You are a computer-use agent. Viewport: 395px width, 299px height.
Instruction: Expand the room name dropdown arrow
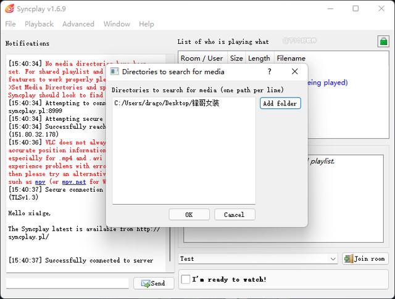[333, 259]
